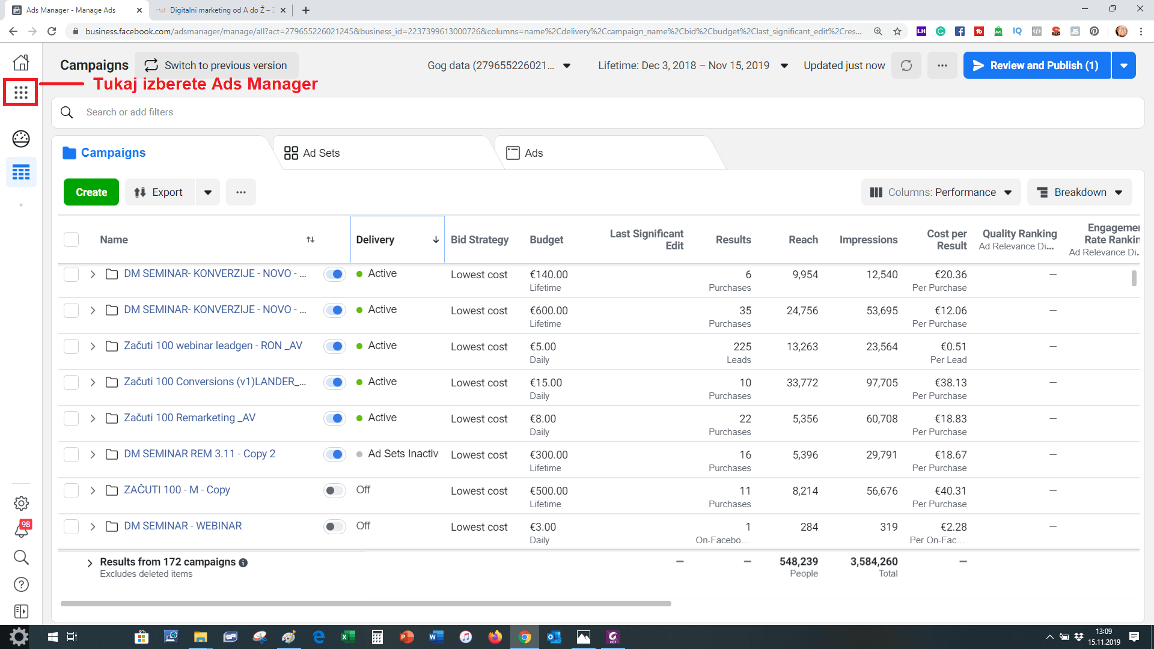
Task: Click the refresh data icon
Action: [906, 66]
